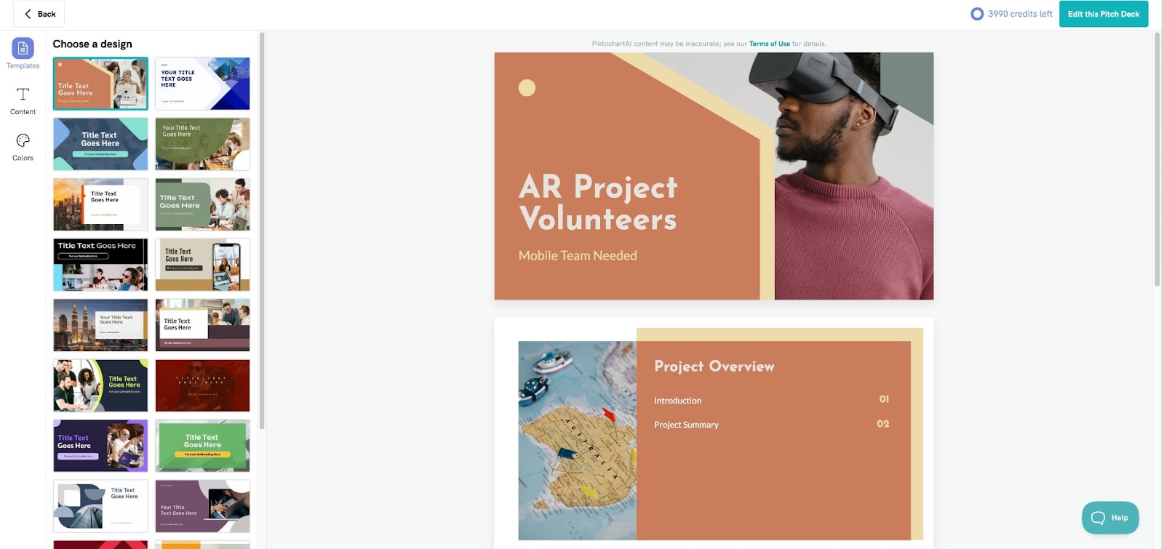Click the '02' number on the overview slide
The height and width of the screenshot is (549, 1164).
tap(883, 424)
